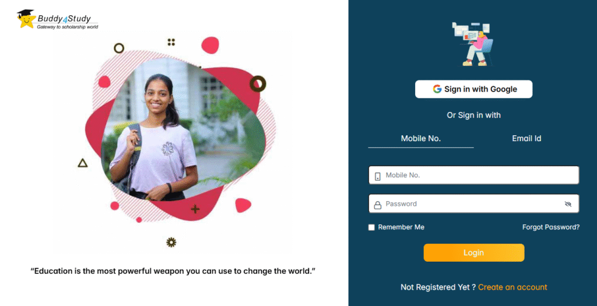
Task: Switch to the Email Id tab
Action: (x=526, y=139)
